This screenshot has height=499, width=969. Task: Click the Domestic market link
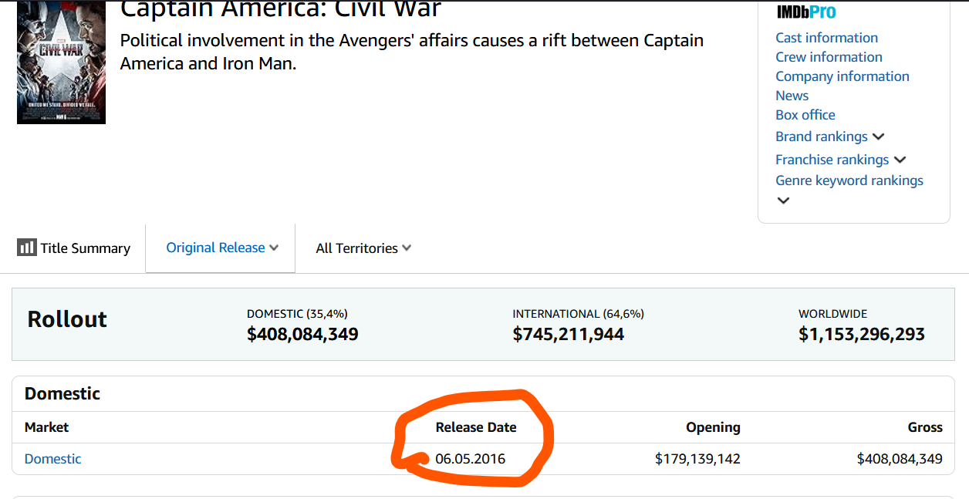coord(52,459)
